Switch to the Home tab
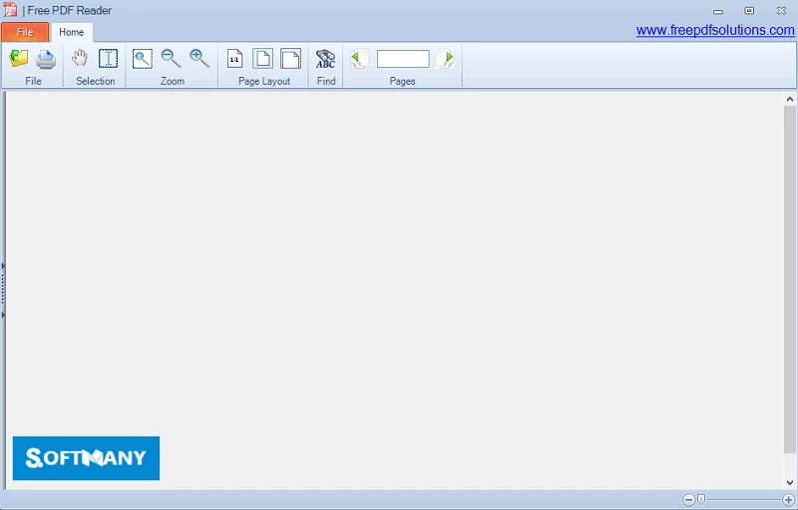 click(x=72, y=32)
